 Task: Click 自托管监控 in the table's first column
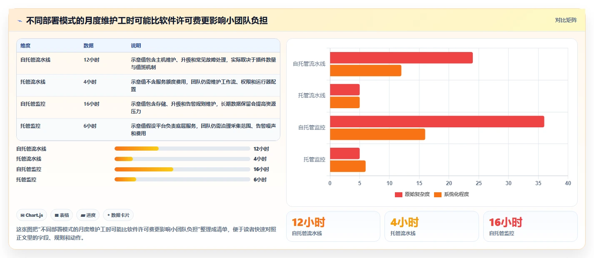pyautogui.click(x=33, y=104)
